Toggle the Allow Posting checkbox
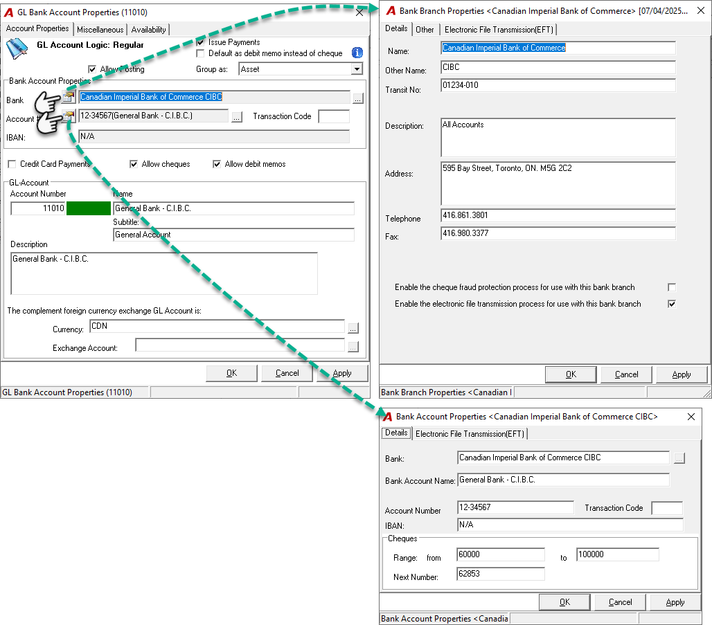 [x=92, y=69]
